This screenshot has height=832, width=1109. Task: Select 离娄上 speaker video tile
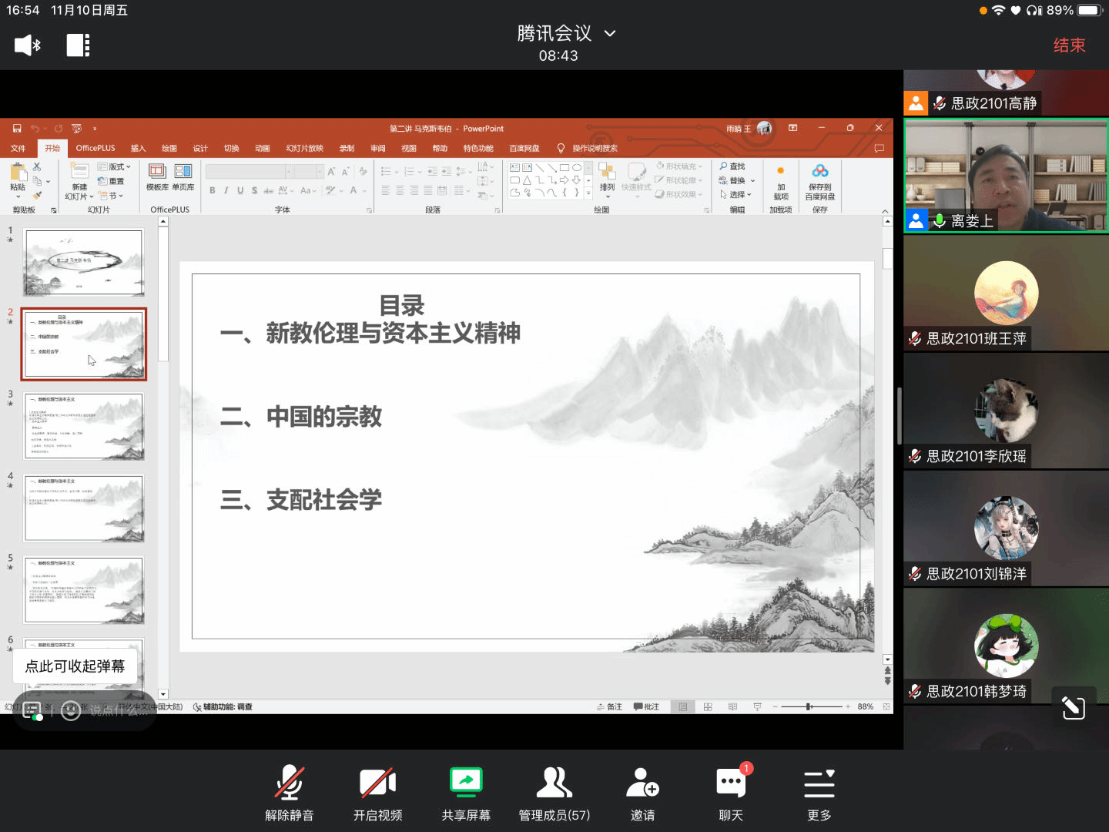tap(1006, 176)
